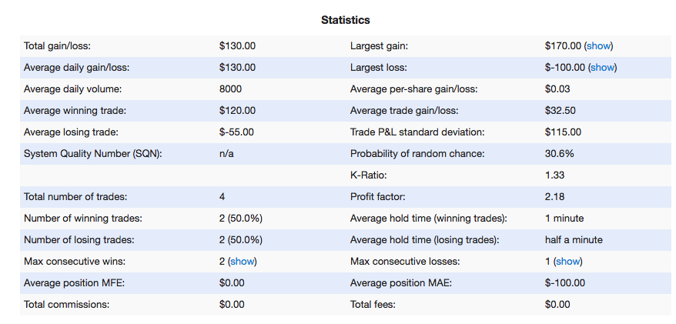Select the Total commissions value $0.00
Viewport: 676px width, 324px height.
(x=232, y=305)
